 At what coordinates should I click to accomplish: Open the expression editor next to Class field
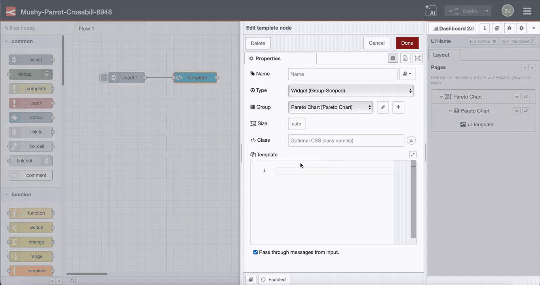(411, 140)
